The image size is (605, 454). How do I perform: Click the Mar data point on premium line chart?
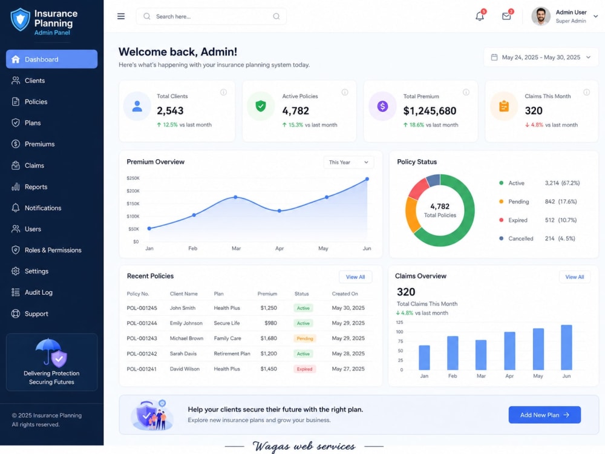(x=236, y=197)
